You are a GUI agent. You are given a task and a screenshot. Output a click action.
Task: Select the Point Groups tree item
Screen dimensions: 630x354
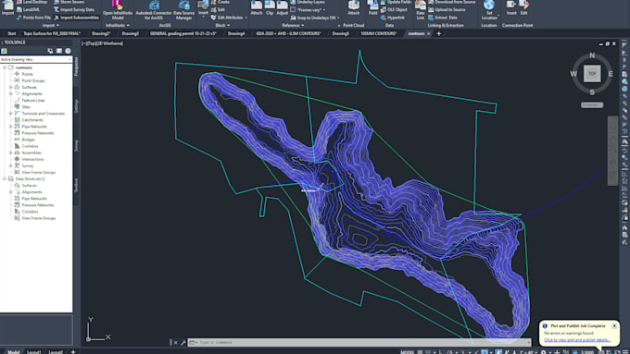(x=33, y=80)
